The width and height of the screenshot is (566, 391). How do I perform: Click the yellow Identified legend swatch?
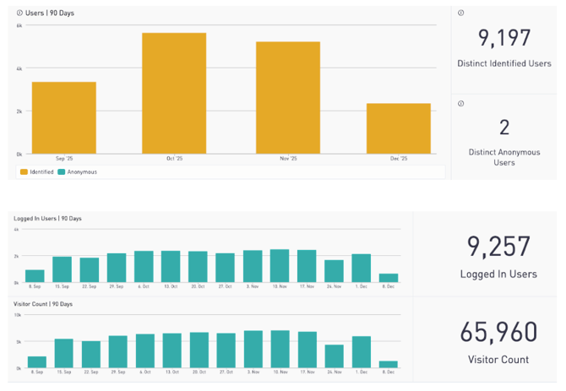[24, 172]
